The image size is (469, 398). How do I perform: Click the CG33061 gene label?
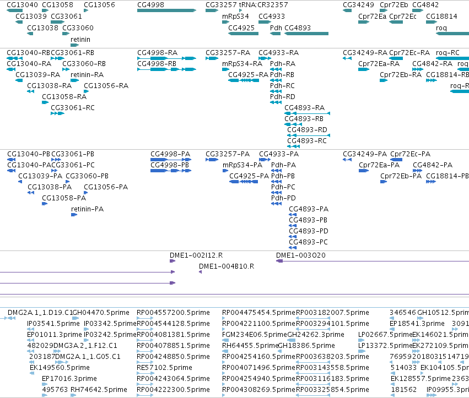66,16
